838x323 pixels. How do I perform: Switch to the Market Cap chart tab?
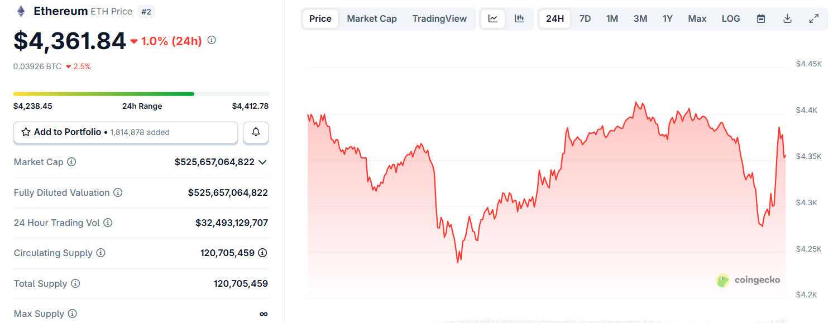point(372,18)
